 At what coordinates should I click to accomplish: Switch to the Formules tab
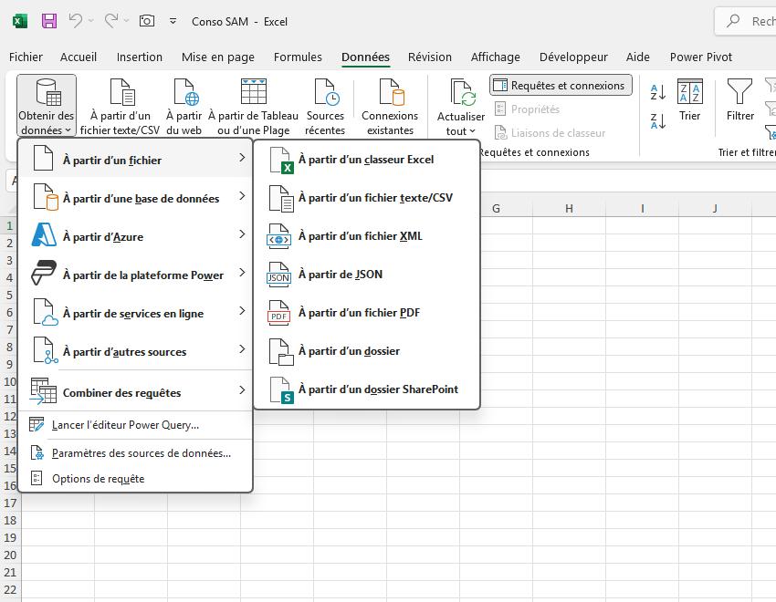click(x=298, y=57)
